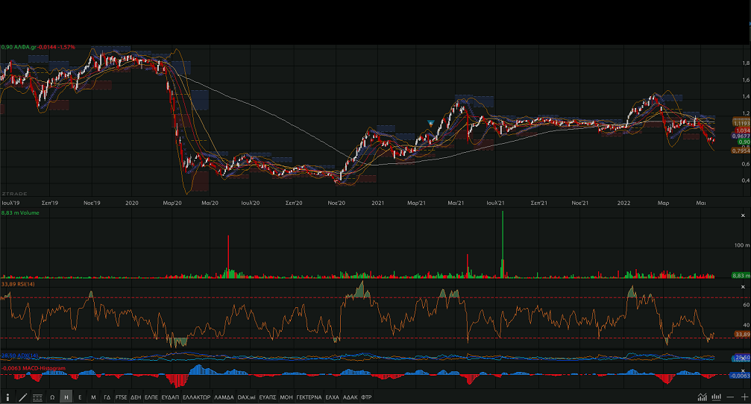Zoom out using the minus icon

[x=730, y=397]
